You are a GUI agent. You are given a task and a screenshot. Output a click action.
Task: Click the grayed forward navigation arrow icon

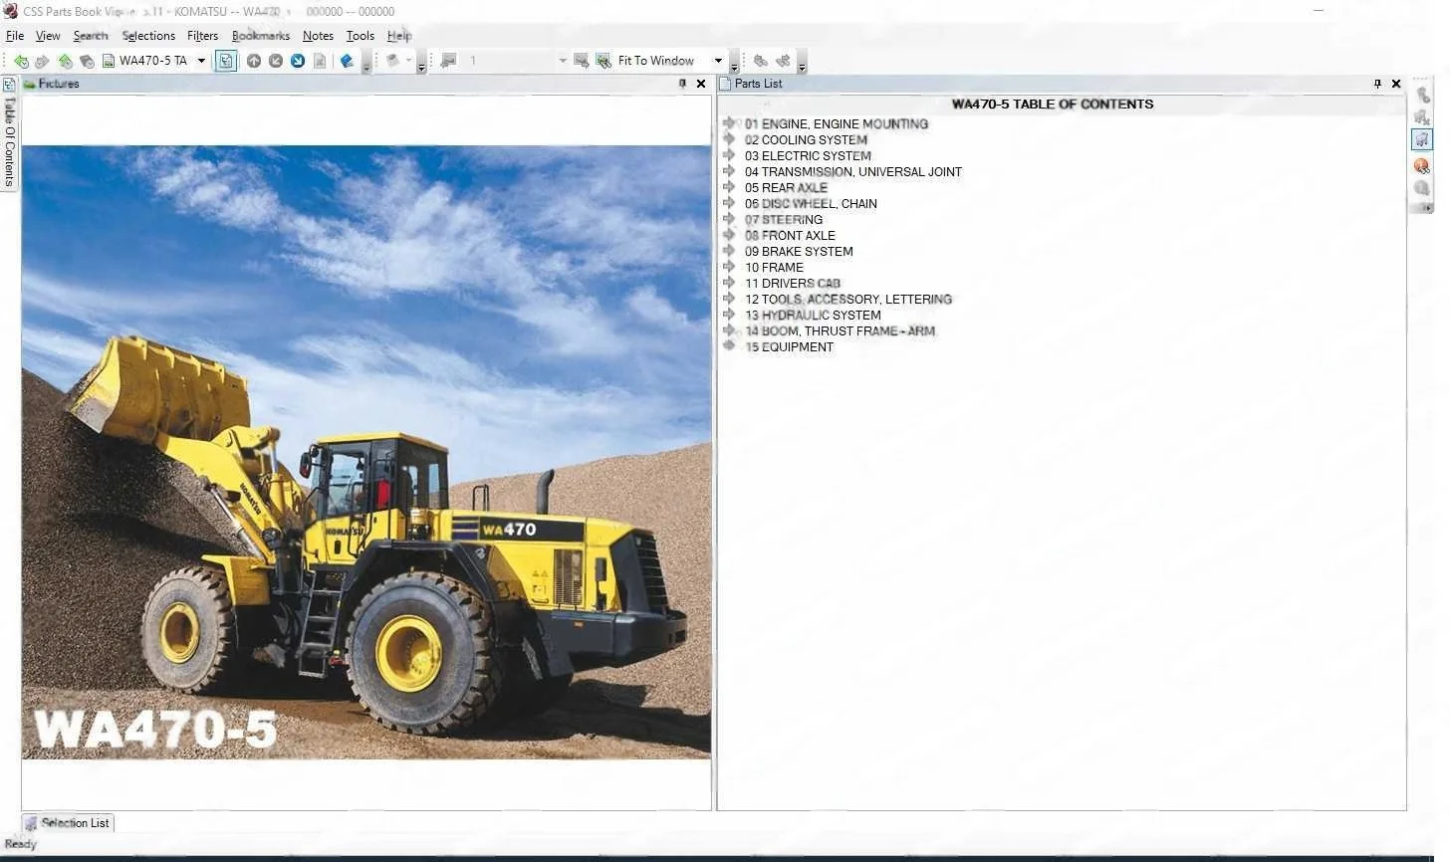(x=42, y=61)
